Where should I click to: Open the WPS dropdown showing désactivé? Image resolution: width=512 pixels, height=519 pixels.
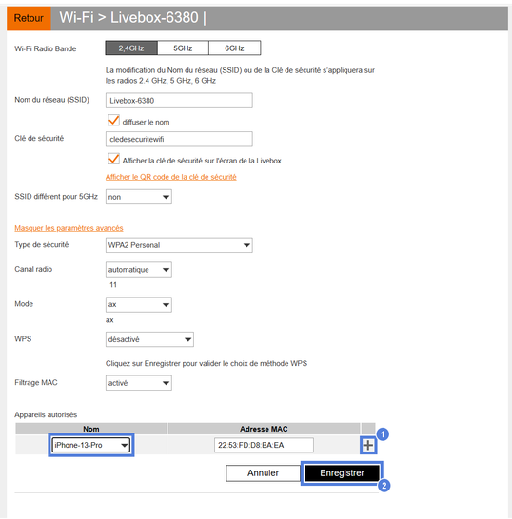coord(149,339)
